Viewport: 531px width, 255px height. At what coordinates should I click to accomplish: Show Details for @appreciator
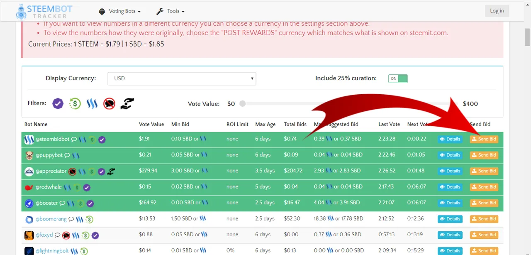point(450,171)
